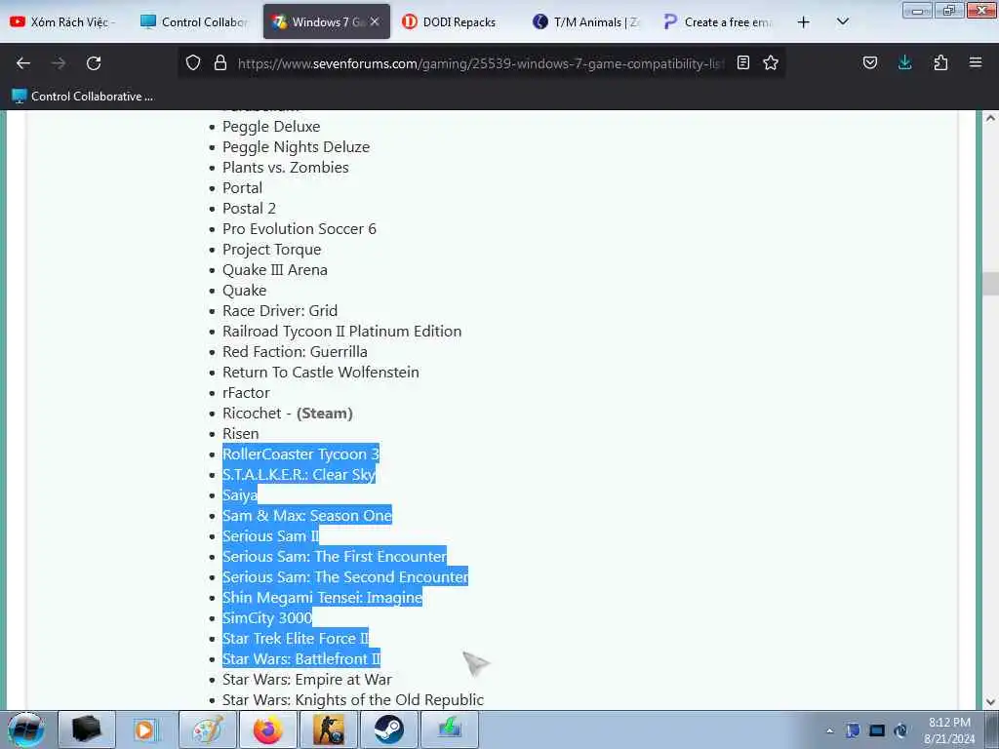Switch to Create a free email tab
Screen dimensions: 999x749
(x=719, y=21)
